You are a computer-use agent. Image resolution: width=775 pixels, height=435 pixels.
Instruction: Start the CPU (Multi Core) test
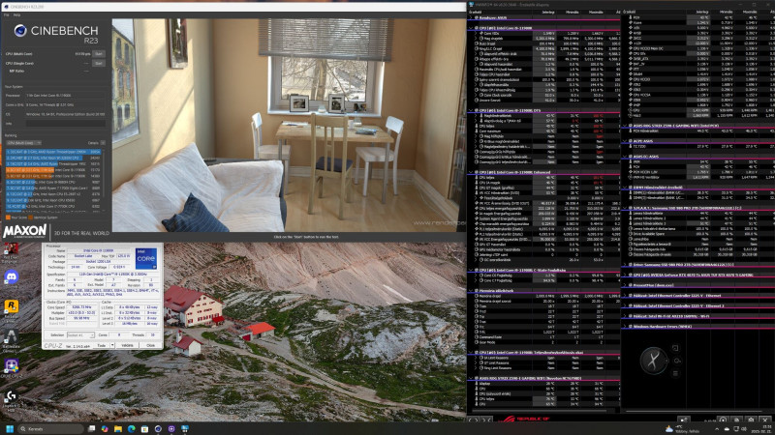tap(99, 54)
